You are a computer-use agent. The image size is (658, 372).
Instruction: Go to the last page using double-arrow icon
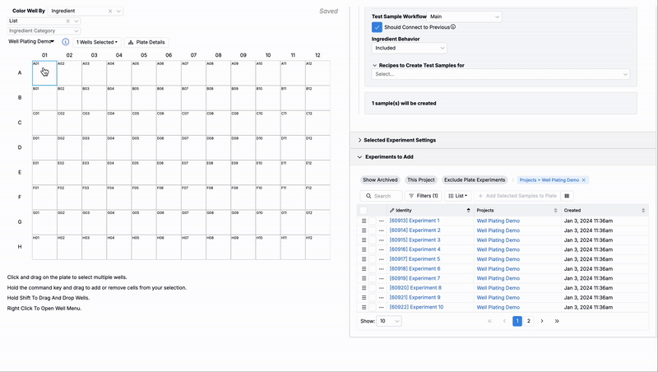click(557, 321)
